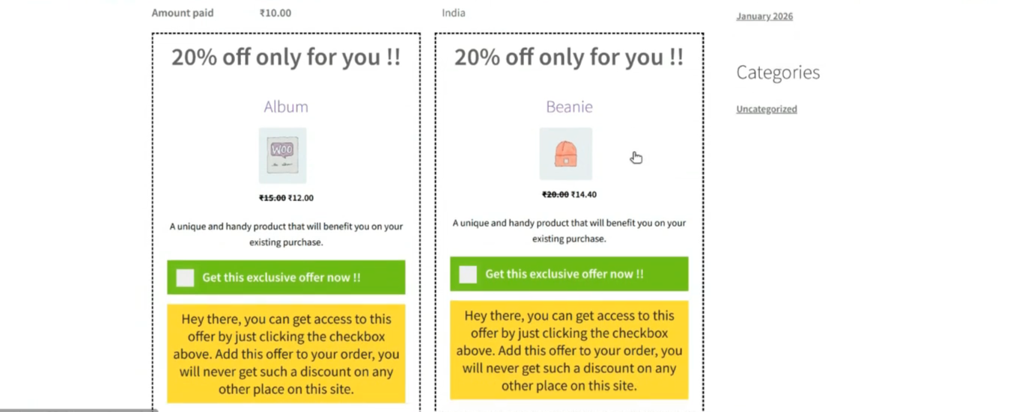Image resolution: width=1034 pixels, height=412 pixels.
Task: Click the Categories sidebar heading
Action: click(778, 73)
